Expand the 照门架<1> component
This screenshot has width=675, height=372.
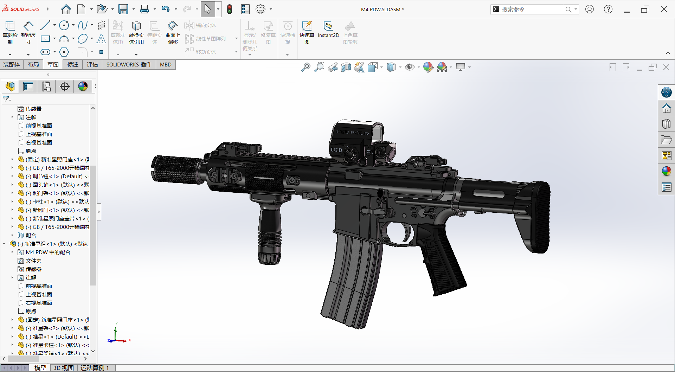click(12, 193)
